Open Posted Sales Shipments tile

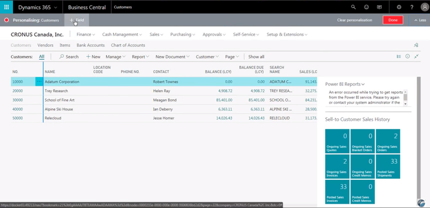(388, 167)
